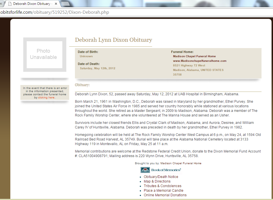The width and height of the screenshot is (273, 200).
Task: Follow the 'clicking here' error contact link
Action: click(x=46, y=98)
